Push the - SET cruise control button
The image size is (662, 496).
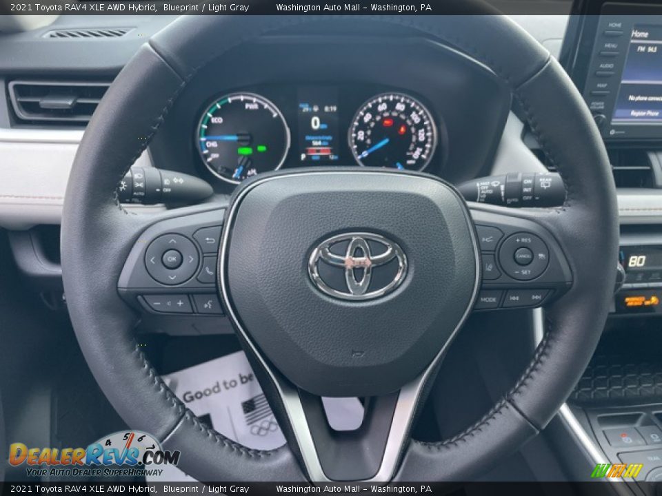(x=523, y=273)
